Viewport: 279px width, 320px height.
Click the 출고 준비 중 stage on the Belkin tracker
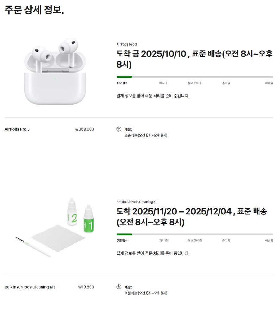195,241
